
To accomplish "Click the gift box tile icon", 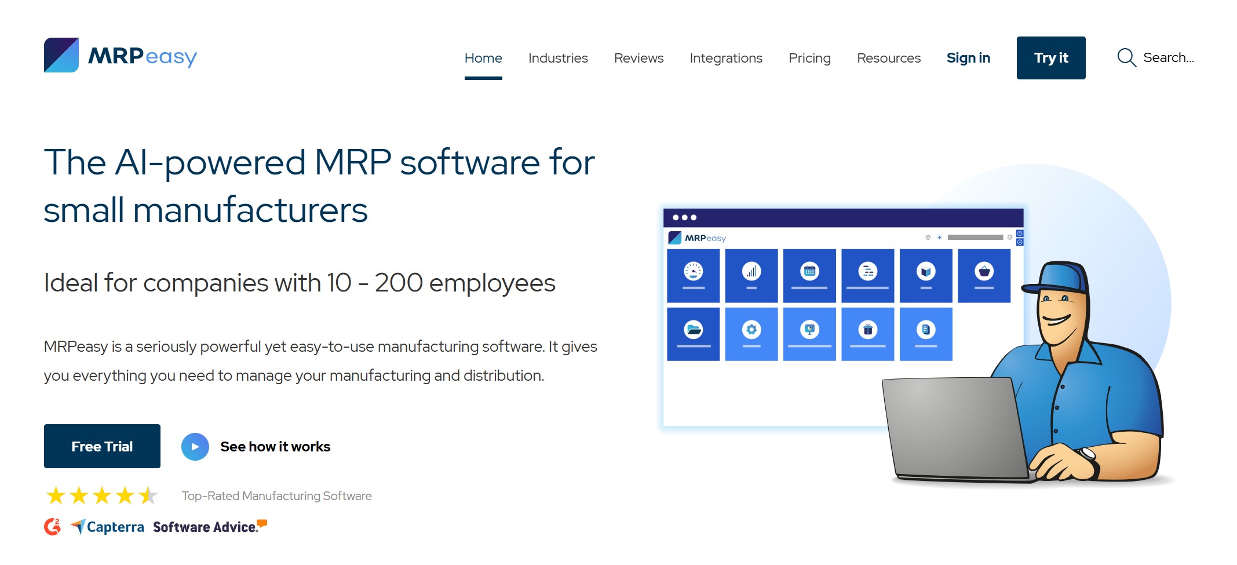I will tap(867, 330).
